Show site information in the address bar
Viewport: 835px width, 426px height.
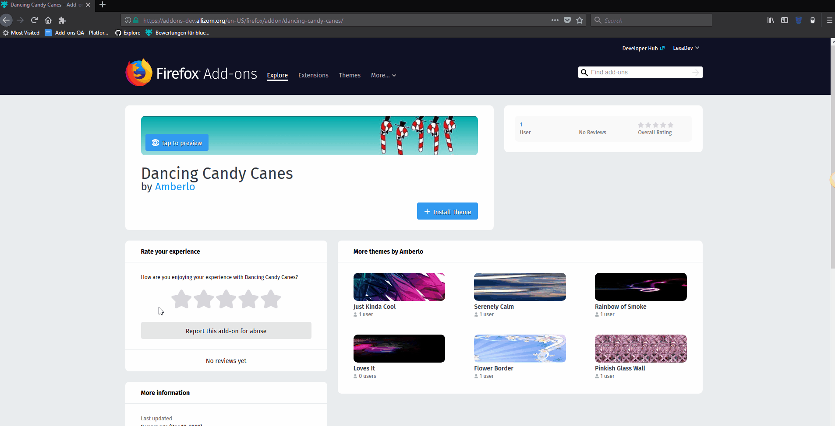tap(128, 20)
